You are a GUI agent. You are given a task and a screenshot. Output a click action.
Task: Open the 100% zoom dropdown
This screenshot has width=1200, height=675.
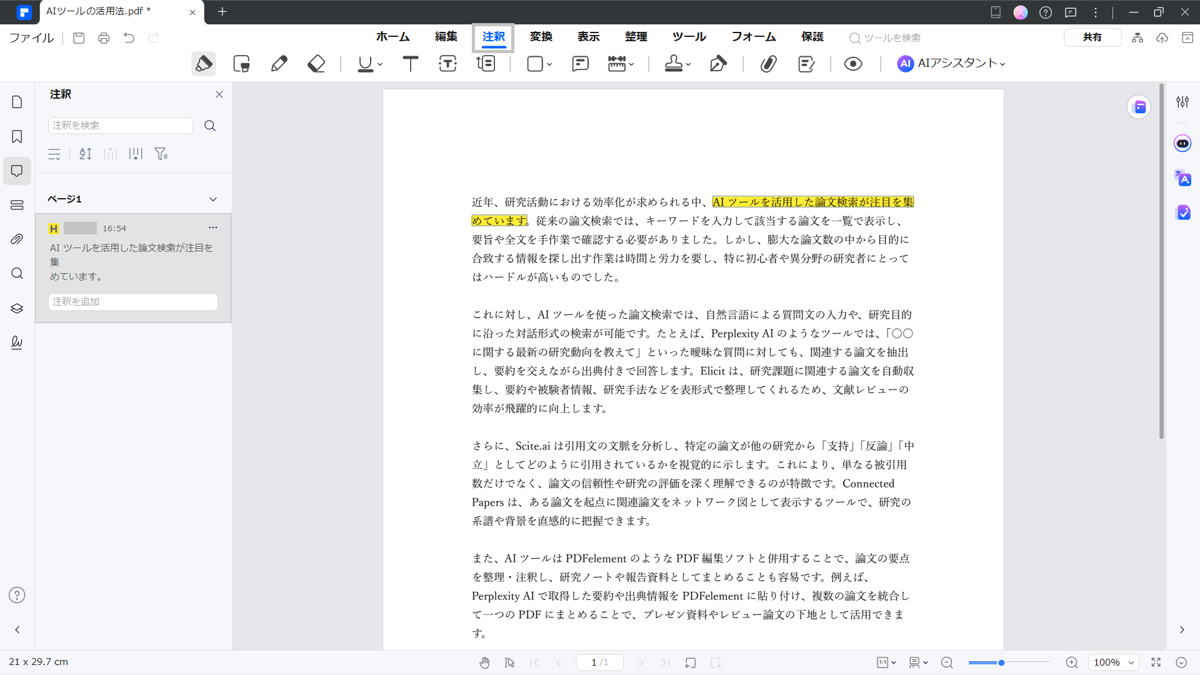(1114, 662)
